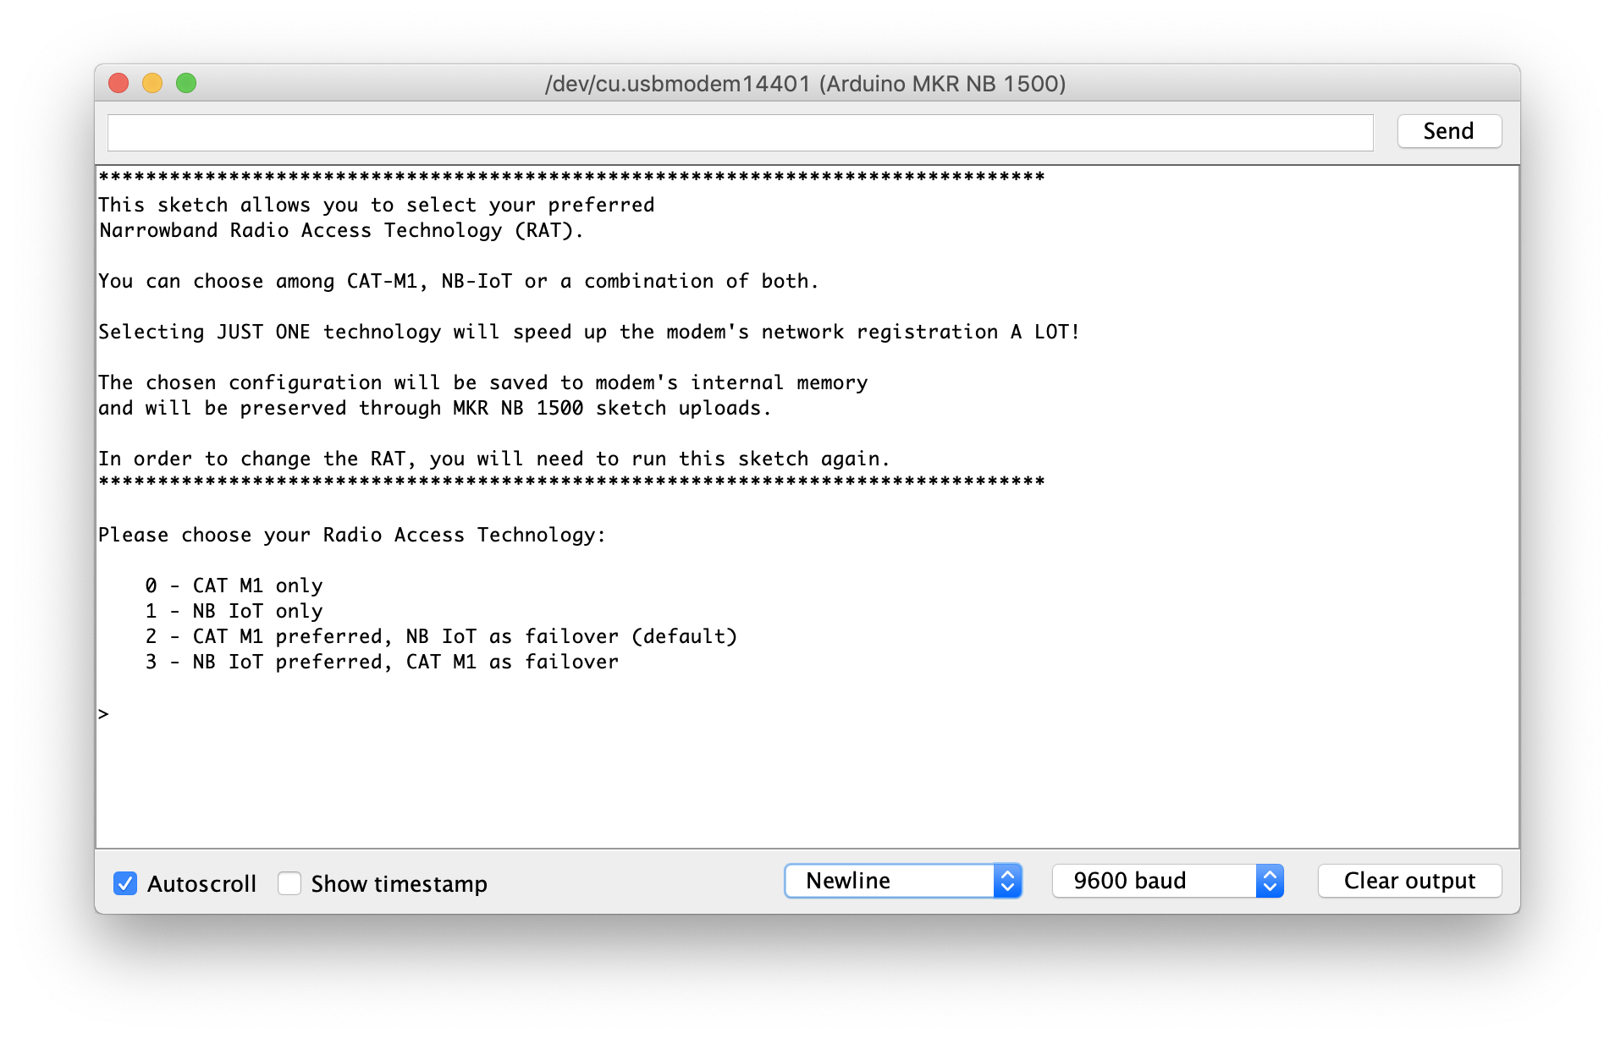Minimize window using the yellow button
This screenshot has height=1039, width=1615.
coord(152,83)
